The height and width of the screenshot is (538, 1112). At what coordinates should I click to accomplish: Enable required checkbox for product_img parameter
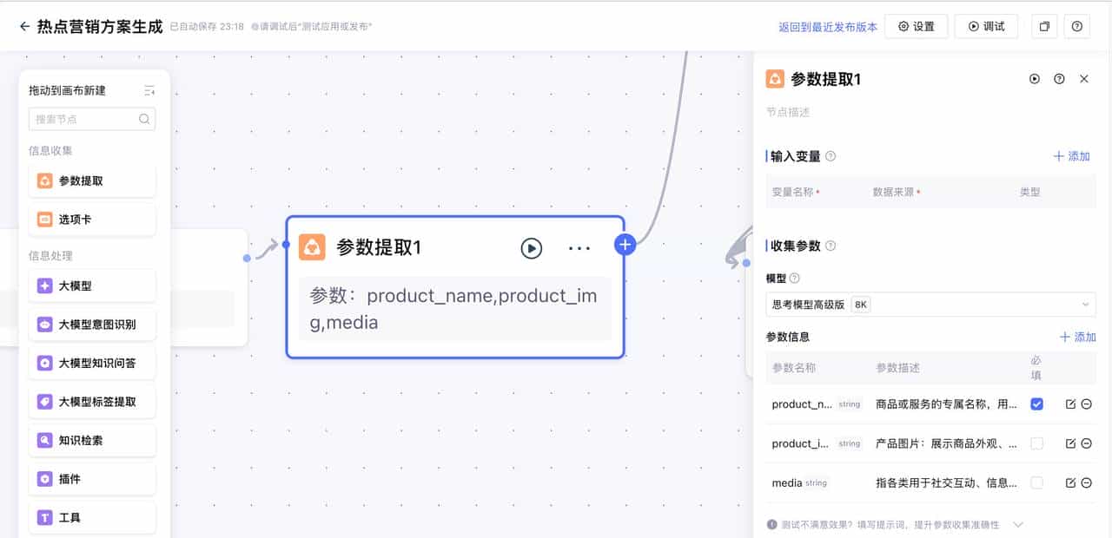[1036, 443]
